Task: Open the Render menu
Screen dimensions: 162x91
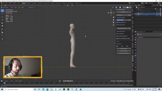Action: 10,3
